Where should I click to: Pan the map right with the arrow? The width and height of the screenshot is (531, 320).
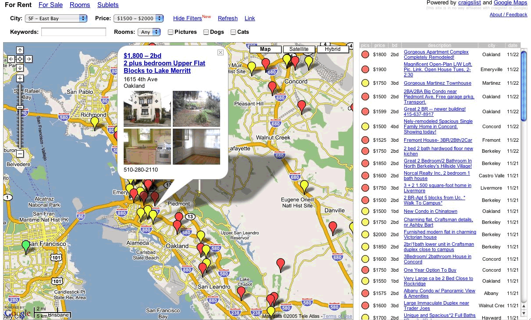[x=29, y=59]
